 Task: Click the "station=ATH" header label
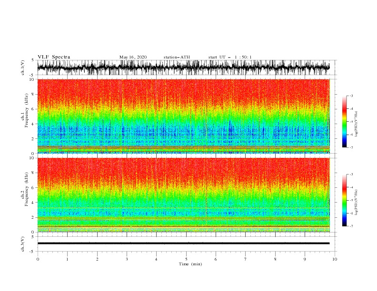click(x=177, y=57)
